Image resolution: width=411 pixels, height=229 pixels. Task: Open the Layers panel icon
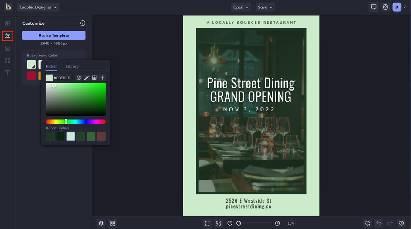click(101, 223)
